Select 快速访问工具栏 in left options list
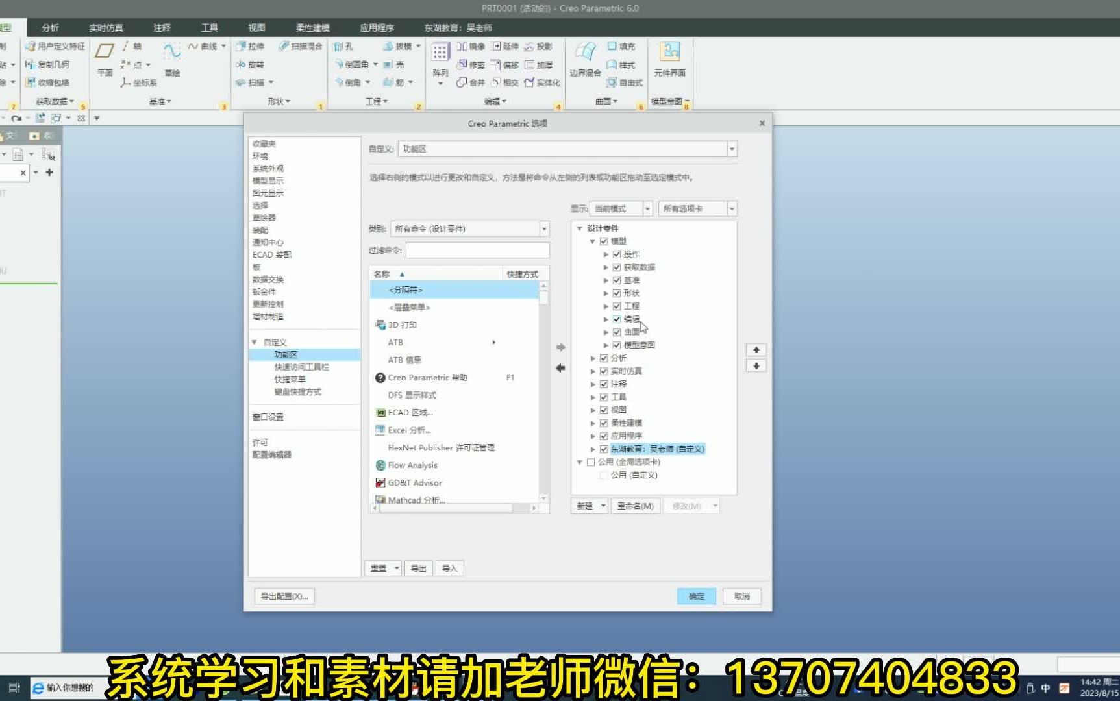The height and width of the screenshot is (701, 1120). 301,367
